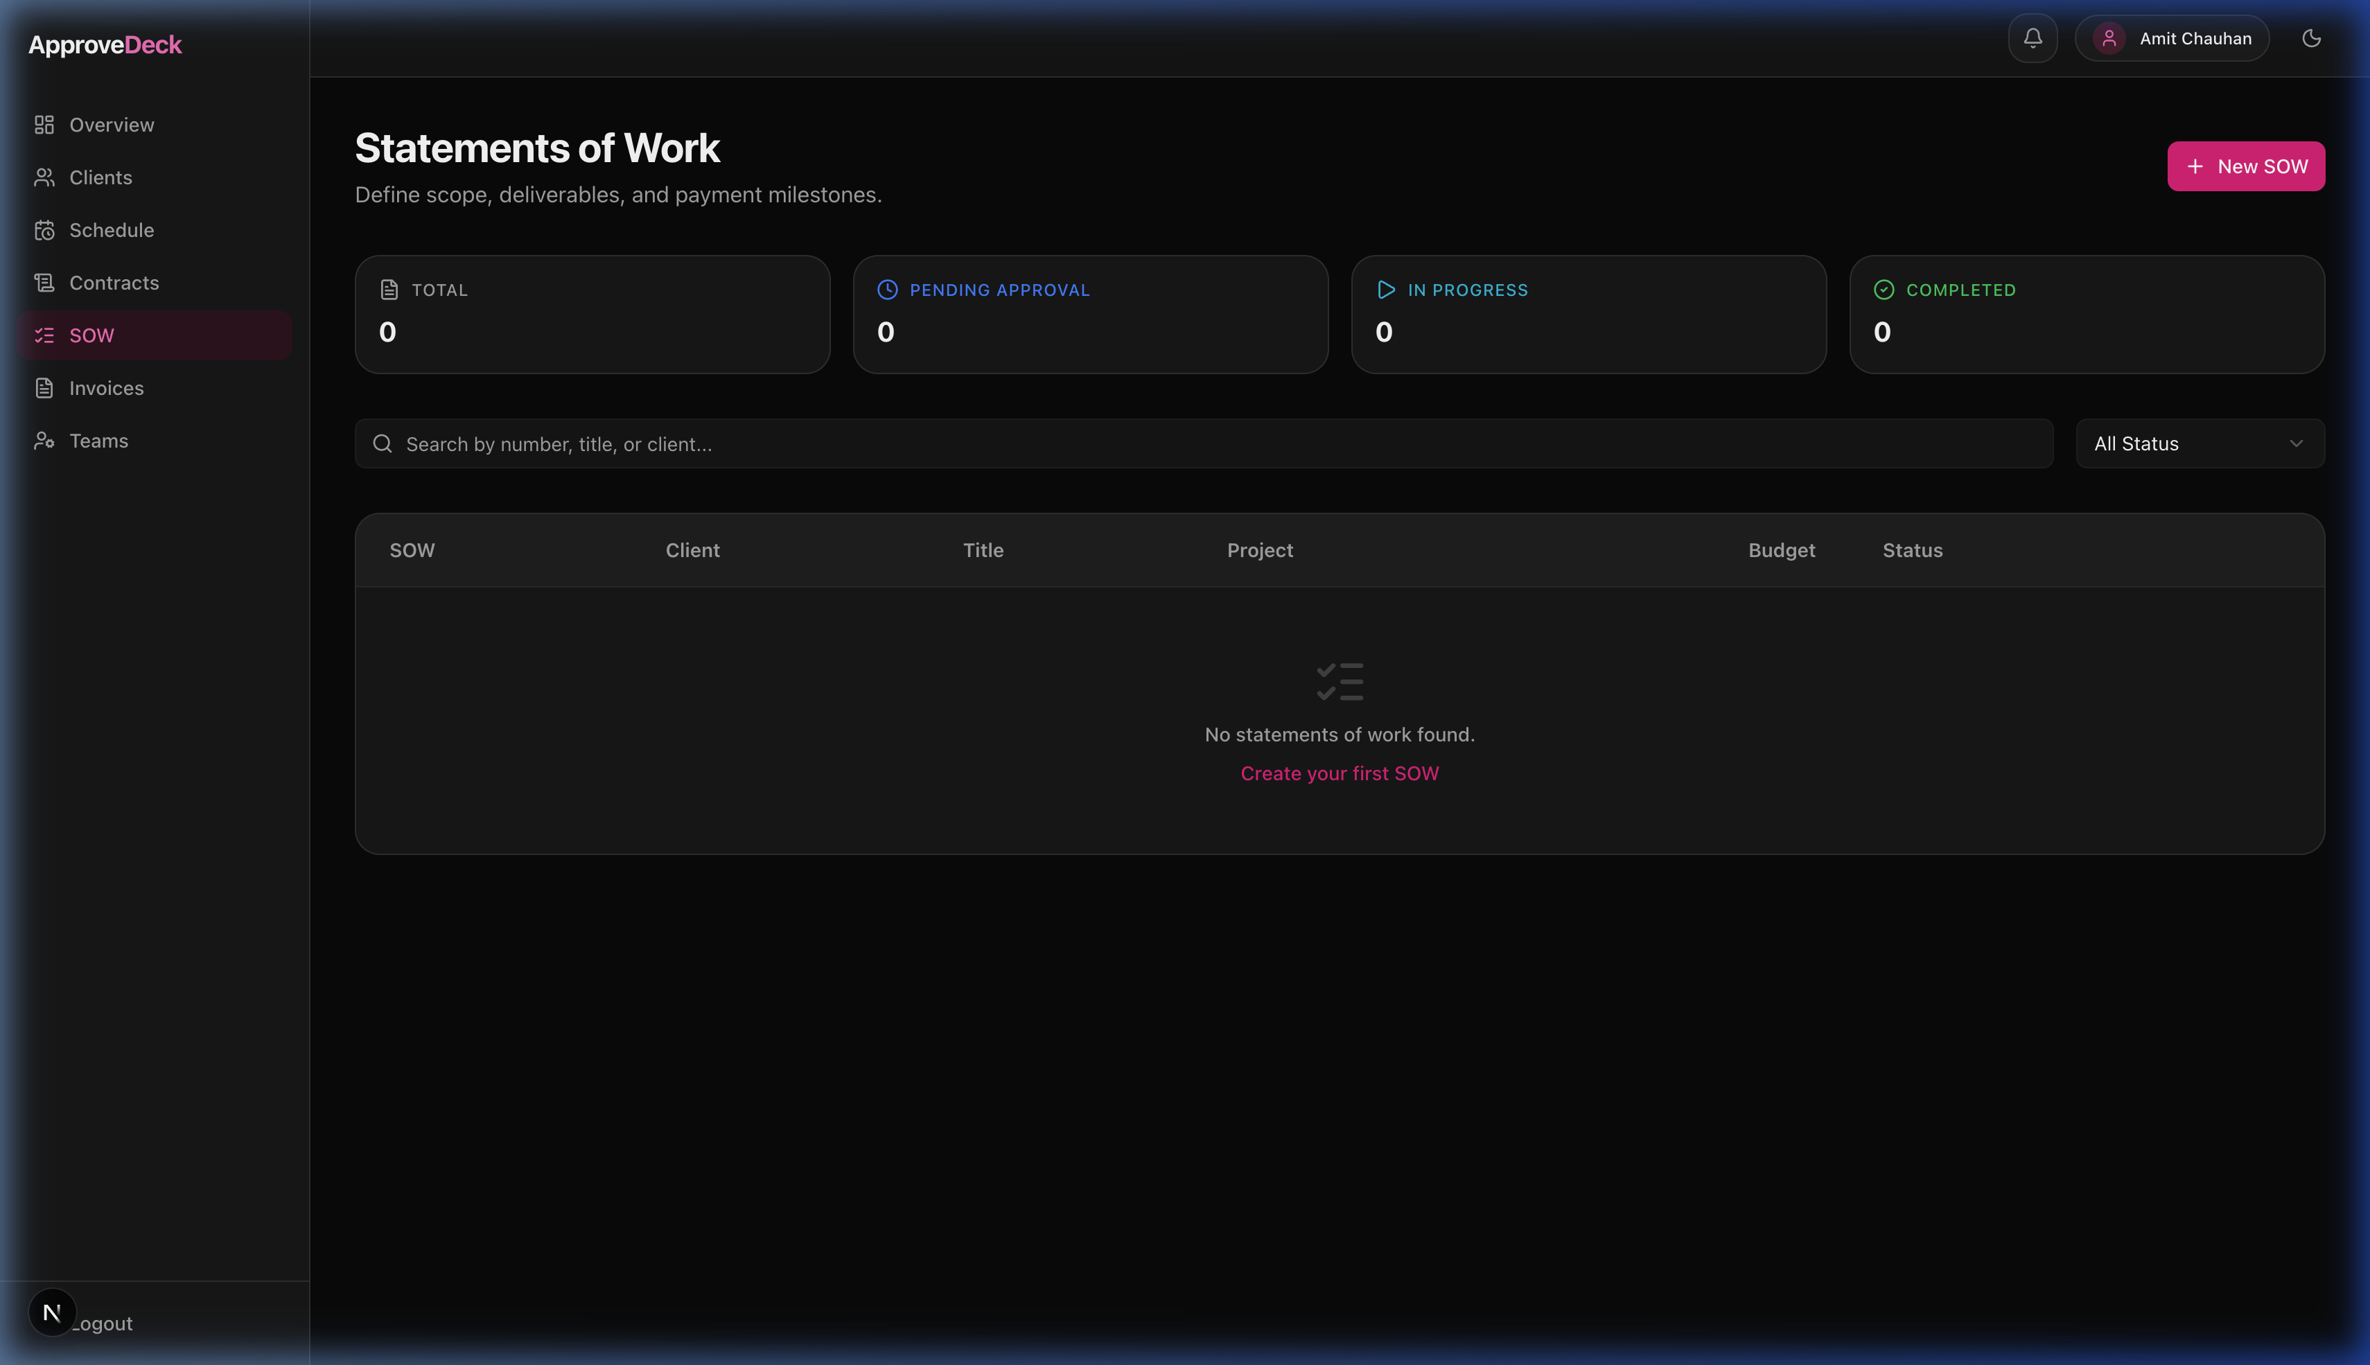Select the SOW sidebar item
This screenshot has height=1365, width=2370.
(x=92, y=335)
